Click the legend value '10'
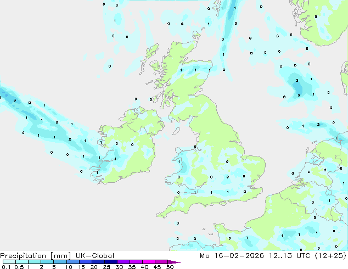This screenshot has width=348, height=269. pyautogui.click(x=69, y=267)
